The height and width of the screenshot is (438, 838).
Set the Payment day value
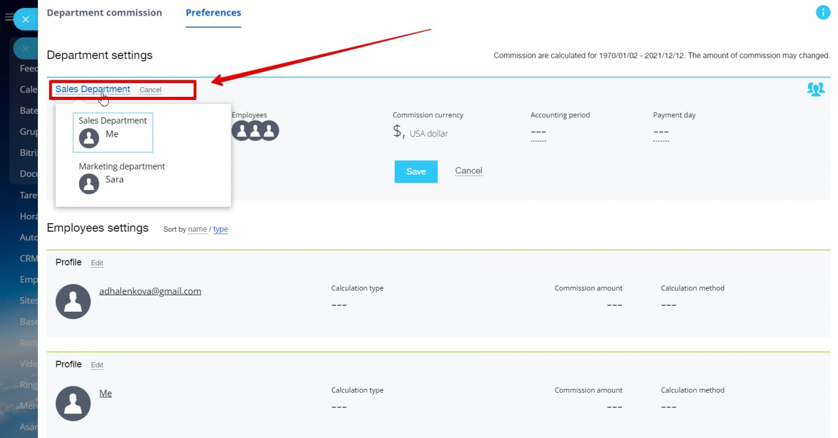[x=661, y=133]
